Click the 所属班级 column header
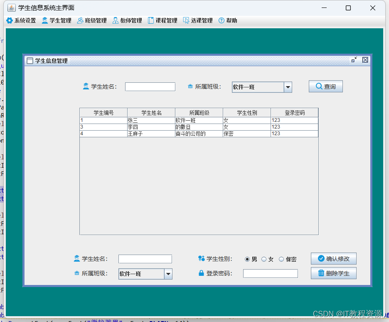Screen dimensions: 389x322 (199, 113)
